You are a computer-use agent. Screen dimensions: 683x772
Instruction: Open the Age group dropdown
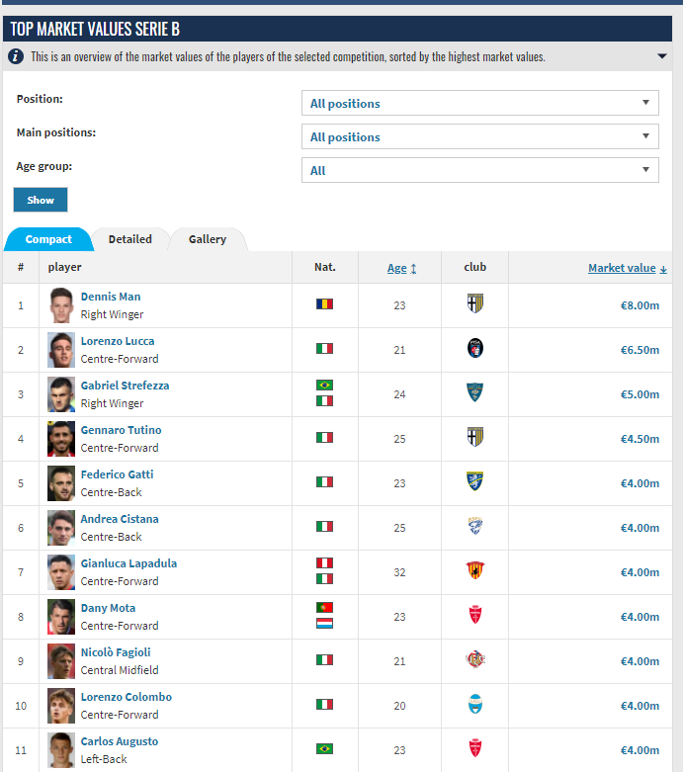point(480,170)
